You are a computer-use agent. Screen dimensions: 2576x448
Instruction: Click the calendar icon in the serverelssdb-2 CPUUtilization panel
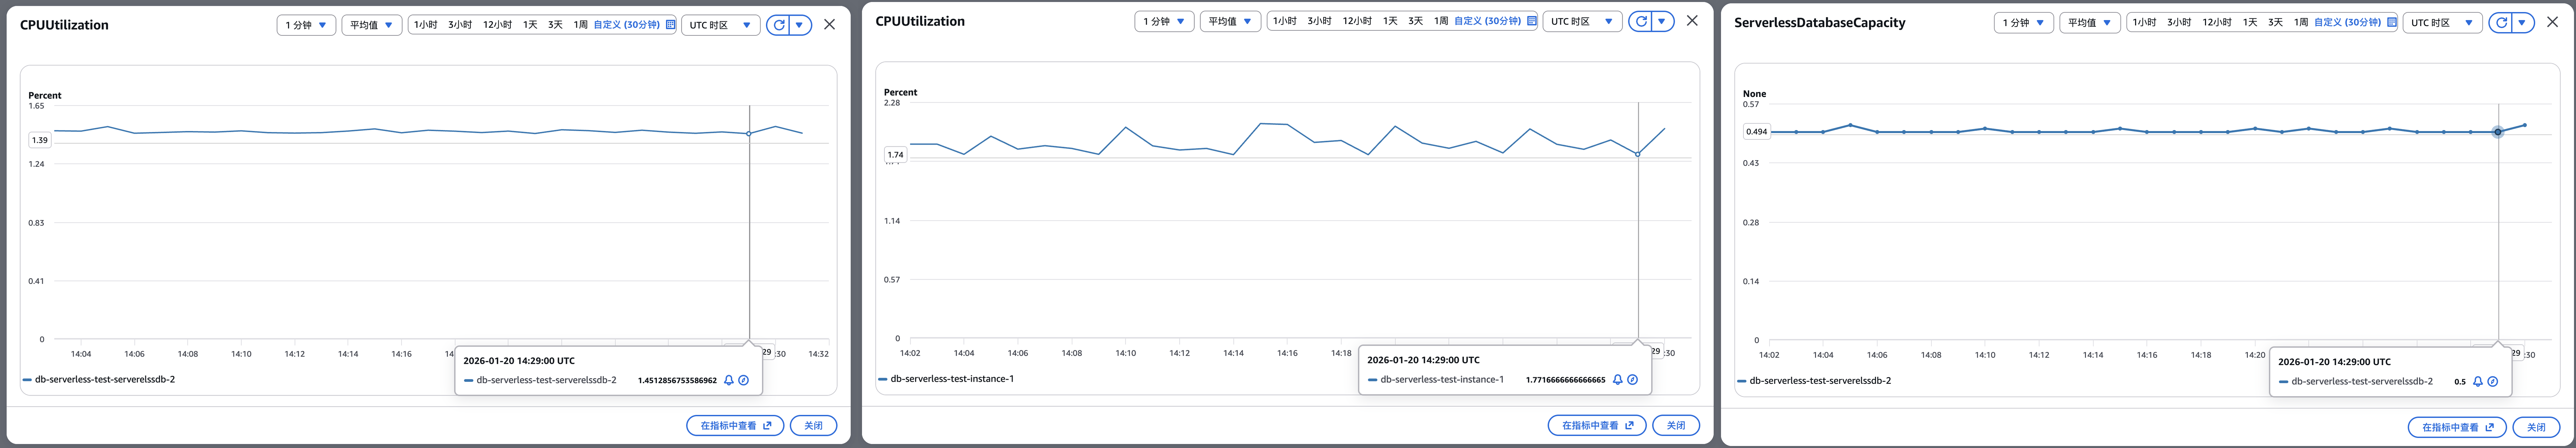point(670,25)
